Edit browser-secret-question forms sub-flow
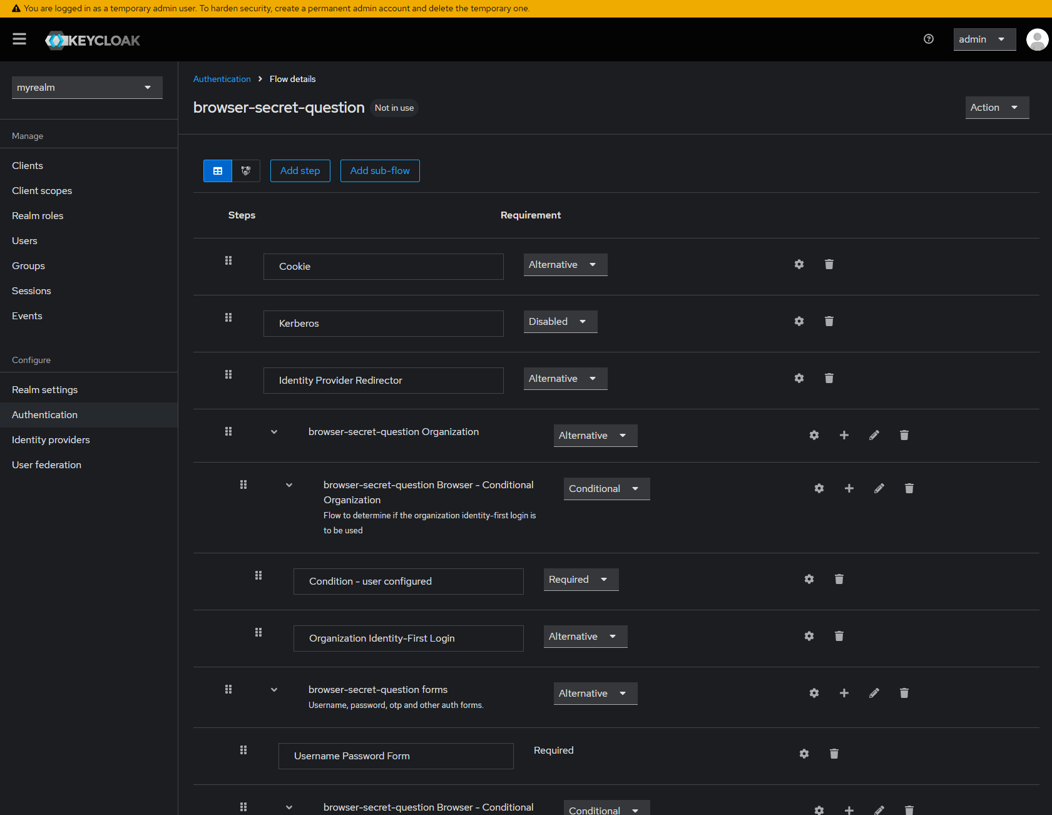The width and height of the screenshot is (1052, 815). point(874,693)
